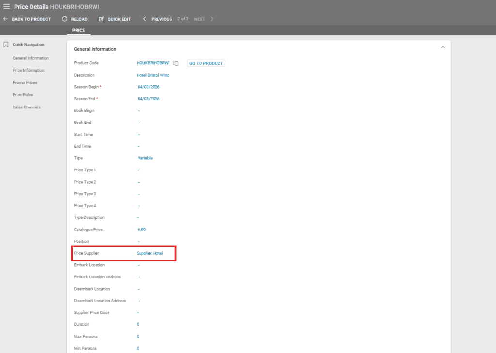Screen dimensions: 496x353
Task: Jump to Price Information in navigation
Action: [x=28, y=70]
